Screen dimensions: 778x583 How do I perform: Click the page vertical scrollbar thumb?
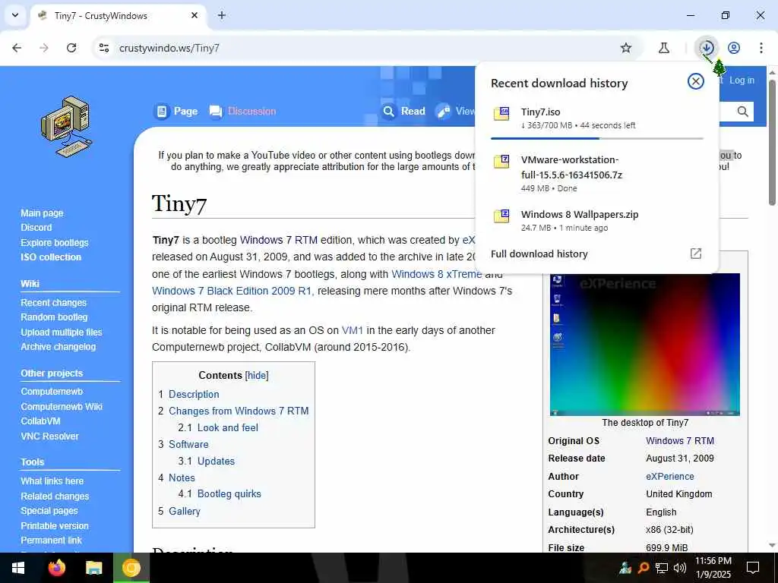click(x=772, y=143)
